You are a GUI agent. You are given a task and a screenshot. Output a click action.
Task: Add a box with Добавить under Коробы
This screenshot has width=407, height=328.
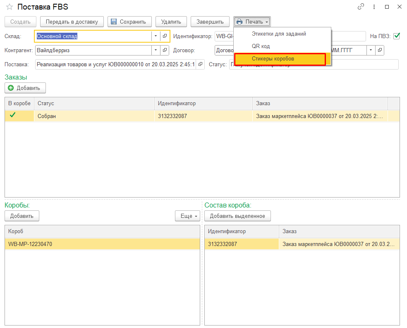(22, 216)
